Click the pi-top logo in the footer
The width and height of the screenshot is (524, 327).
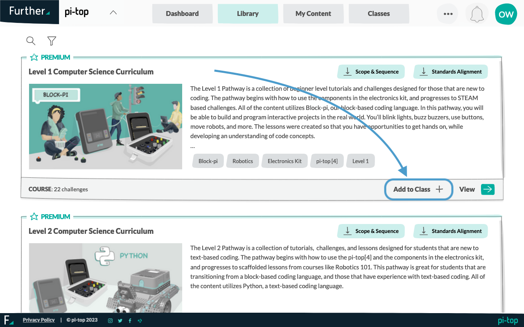[x=508, y=320]
